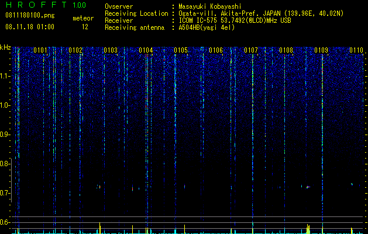Click the 0.6 kHz axis label
Image resolution: width=368 pixels, height=234 pixels.
pyautogui.click(x=4, y=222)
